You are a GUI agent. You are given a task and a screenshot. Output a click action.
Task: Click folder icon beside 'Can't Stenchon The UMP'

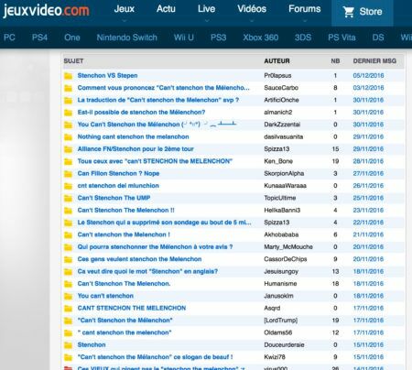click(x=68, y=198)
